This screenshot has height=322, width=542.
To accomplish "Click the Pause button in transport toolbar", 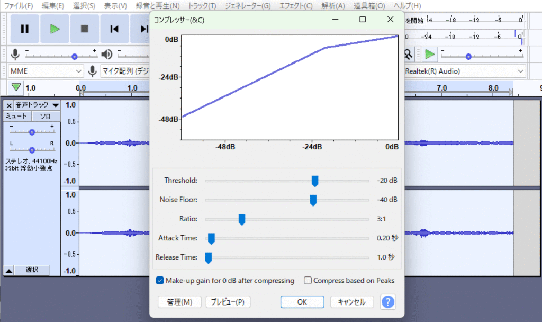I will point(24,29).
